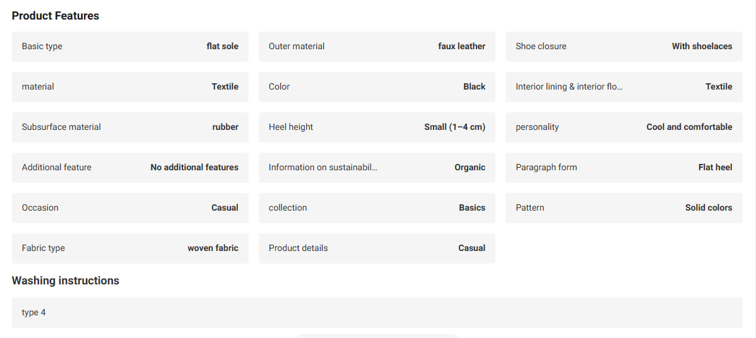
Task: Select the material Textile feature row
Action: (130, 86)
